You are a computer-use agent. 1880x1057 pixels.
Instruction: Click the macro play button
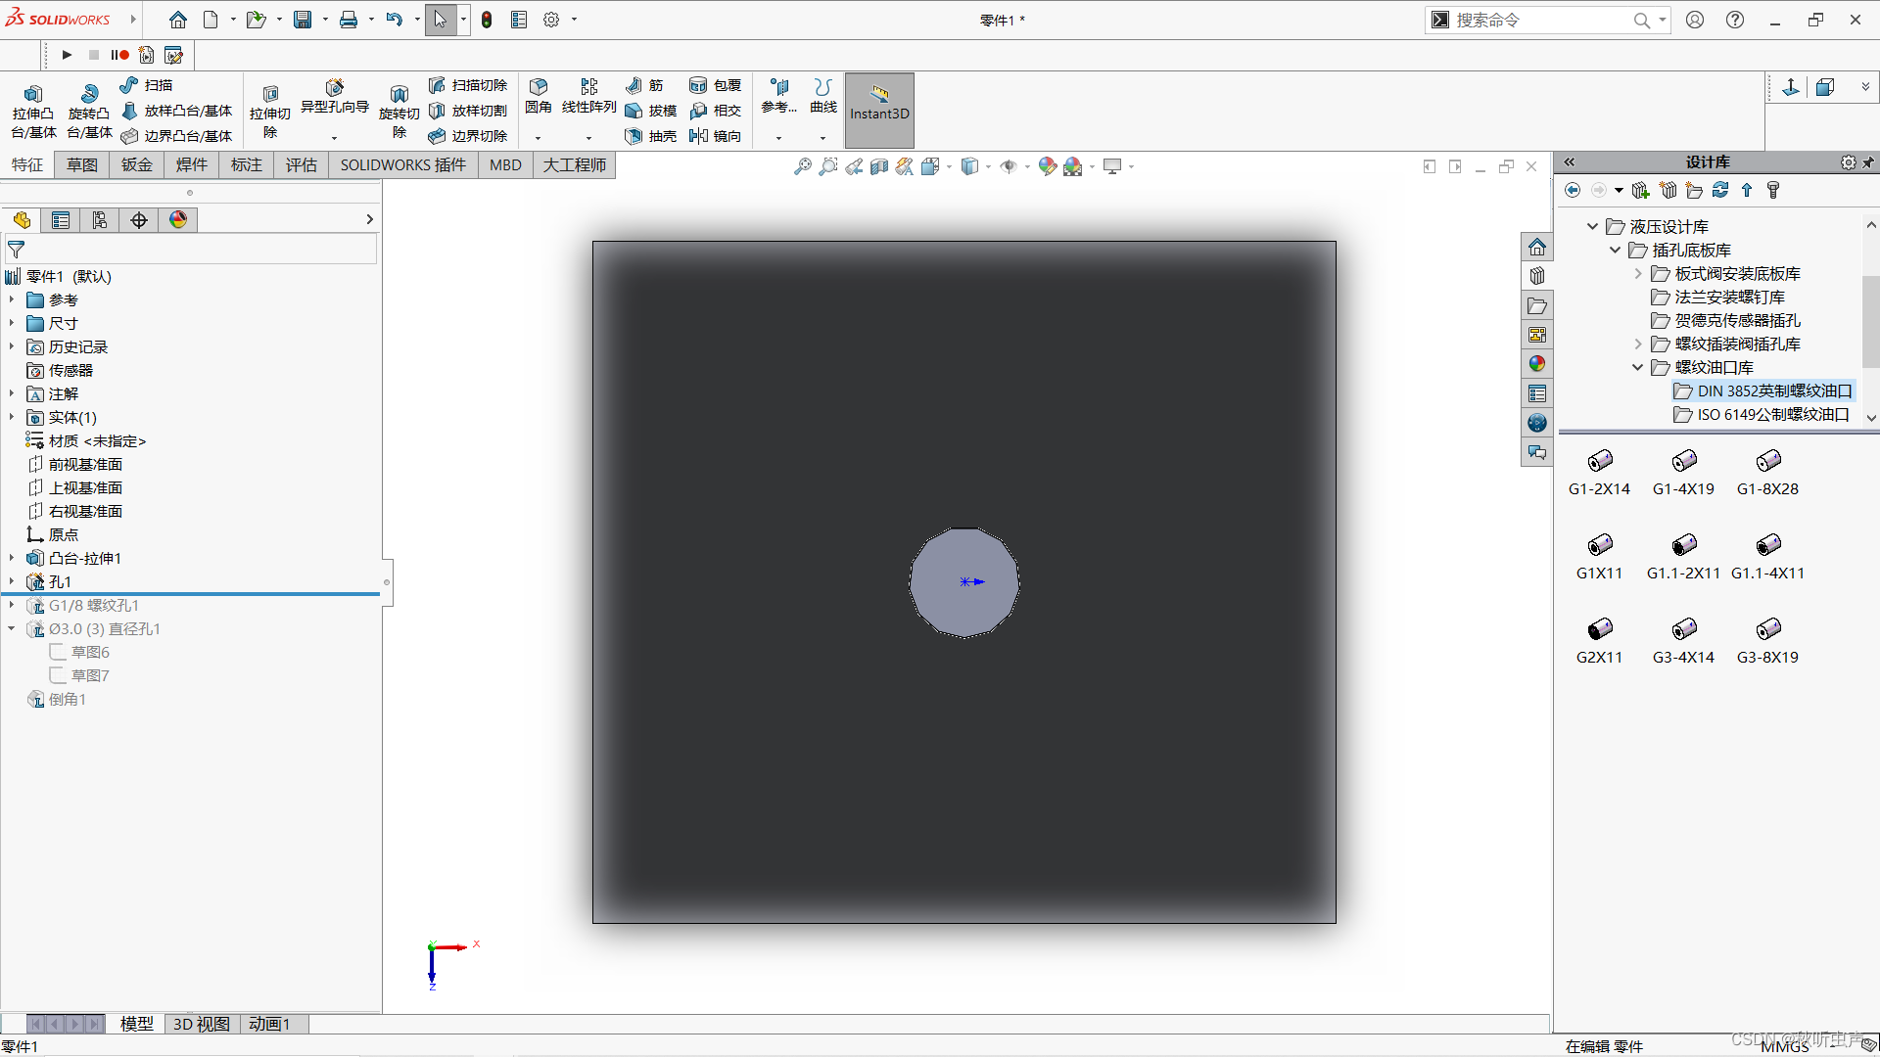[67, 55]
